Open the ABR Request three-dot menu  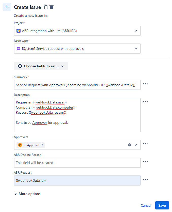pyautogui.click(x=145, y=179)
